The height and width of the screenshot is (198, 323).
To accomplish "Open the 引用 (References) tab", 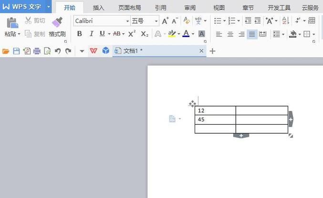I will coord(161,8).
